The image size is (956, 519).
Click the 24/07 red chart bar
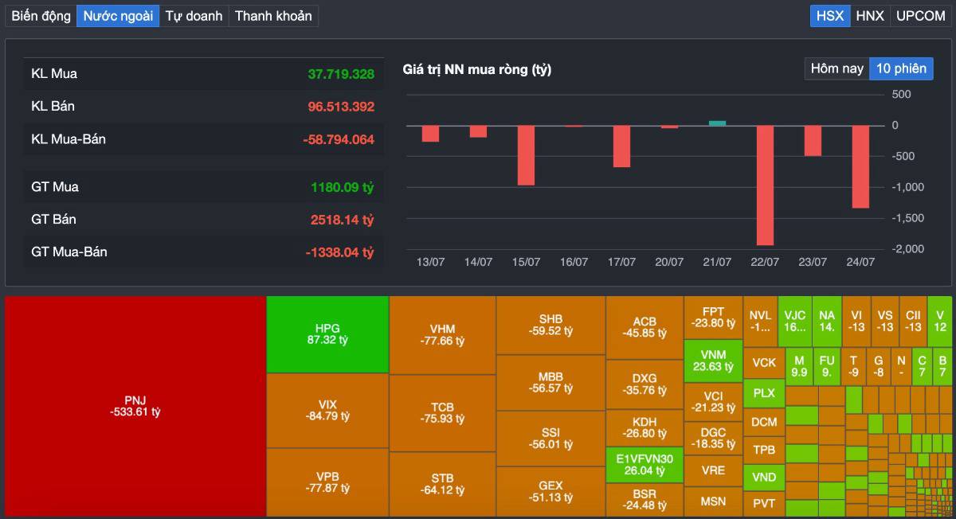860,166
